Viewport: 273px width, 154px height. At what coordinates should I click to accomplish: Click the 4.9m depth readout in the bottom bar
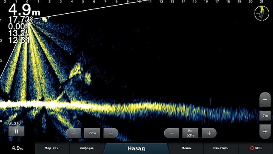[x=17, y=148]
